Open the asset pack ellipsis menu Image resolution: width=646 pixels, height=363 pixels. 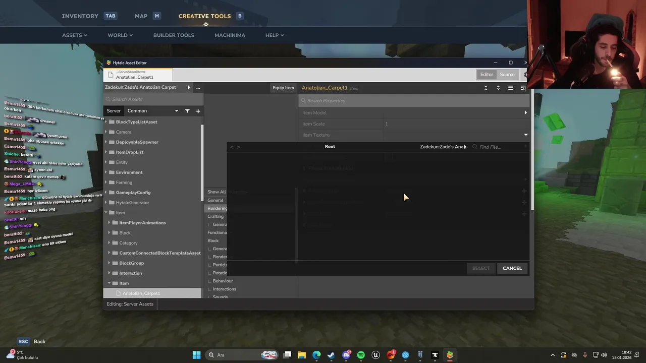coord(198,88)
